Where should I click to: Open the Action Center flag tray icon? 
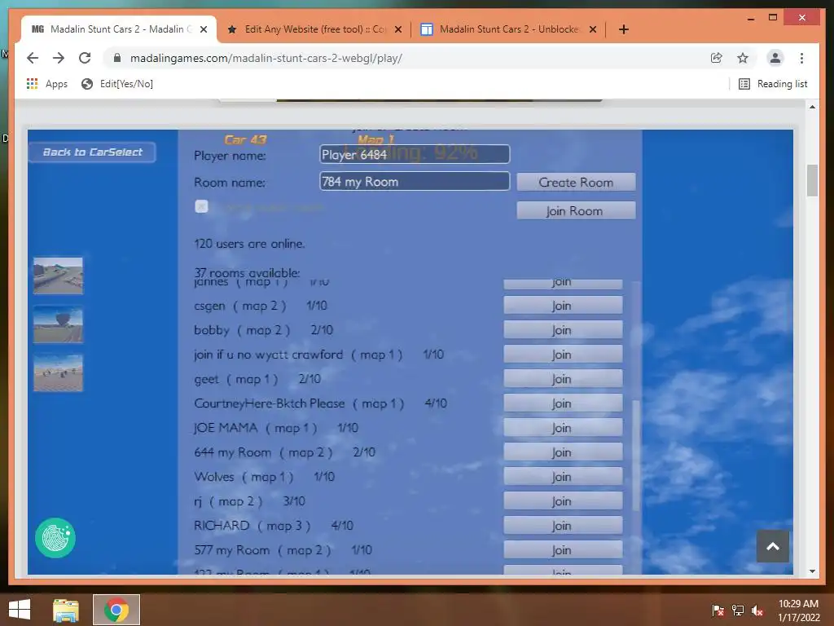[x=718, y=610]
